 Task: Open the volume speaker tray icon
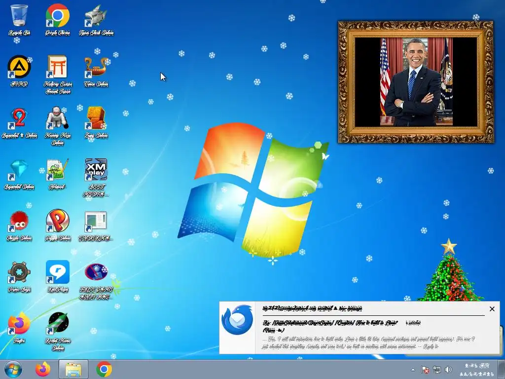click(x=448, y=370)
